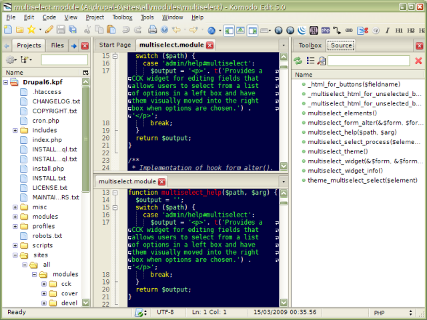Open the project gear menu dropdown
427x320 pixels.
coord(11,59)
